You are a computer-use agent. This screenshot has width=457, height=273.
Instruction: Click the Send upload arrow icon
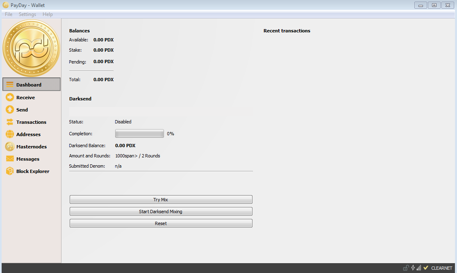point(9,109)
